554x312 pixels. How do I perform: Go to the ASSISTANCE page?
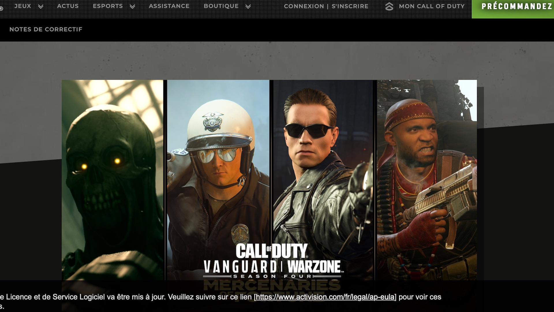coord(169,6)
